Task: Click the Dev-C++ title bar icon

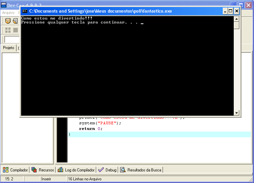Action: click(x=4, y=5)
